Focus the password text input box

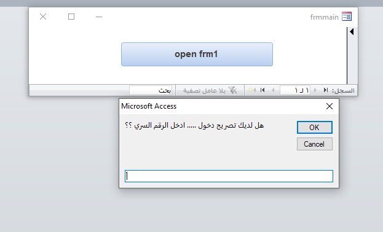coord(229,176)
